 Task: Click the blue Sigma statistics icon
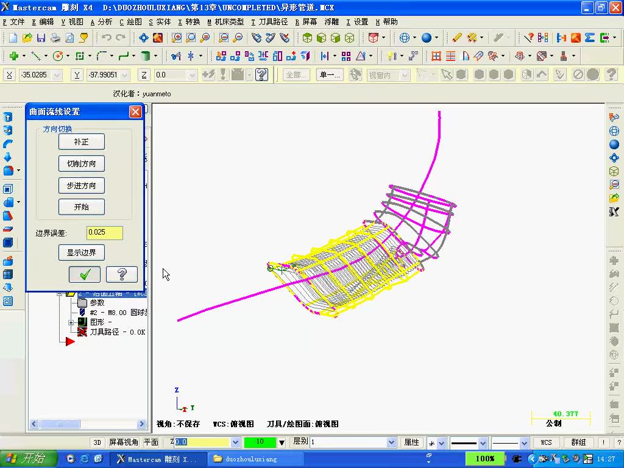[590, 38]
